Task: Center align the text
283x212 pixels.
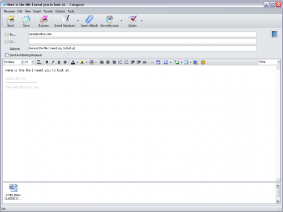Action: pos(108,62)
